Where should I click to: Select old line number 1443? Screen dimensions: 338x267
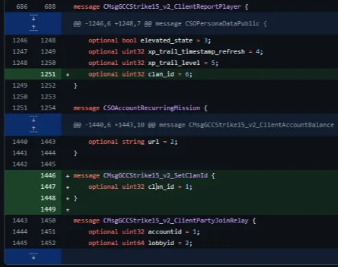click(20, 220)
